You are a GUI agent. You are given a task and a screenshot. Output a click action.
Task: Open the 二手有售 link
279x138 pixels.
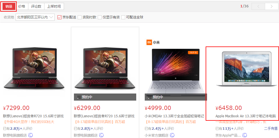click(x=271, y=128)
